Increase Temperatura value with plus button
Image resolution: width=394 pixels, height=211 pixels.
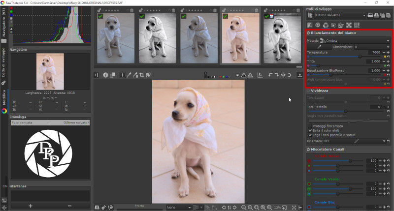388,52
